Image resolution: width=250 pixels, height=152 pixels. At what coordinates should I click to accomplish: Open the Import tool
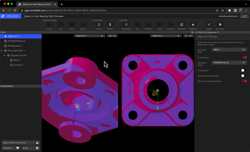110,26
